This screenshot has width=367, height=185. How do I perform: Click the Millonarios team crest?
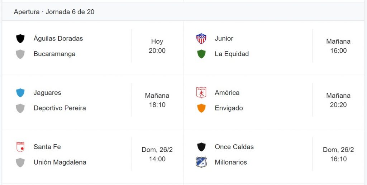click(201, 162)
